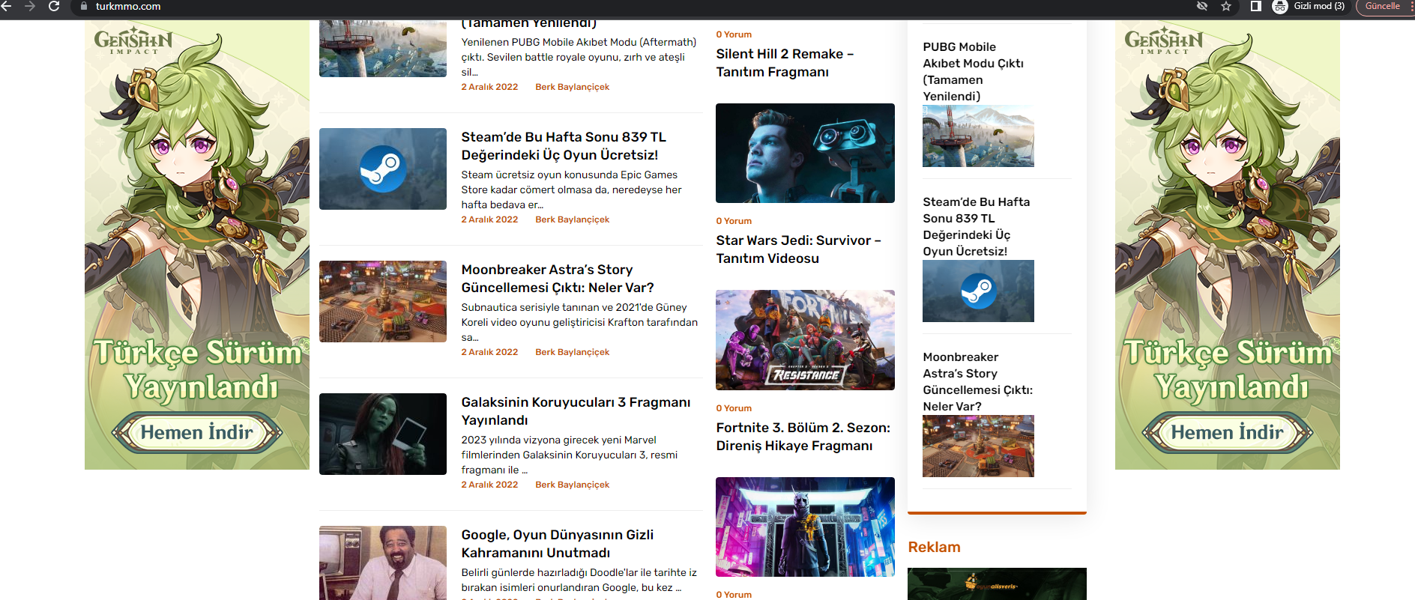Click Subnautica serisiyle tanınan excerpt text
This screenshot has height=600, width=1415.
tap(579, 322)
